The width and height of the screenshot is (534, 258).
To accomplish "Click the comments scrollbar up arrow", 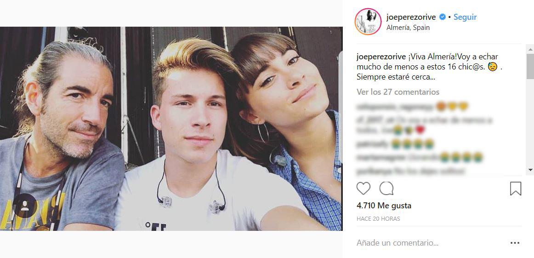I will click(x=530, y=50).
